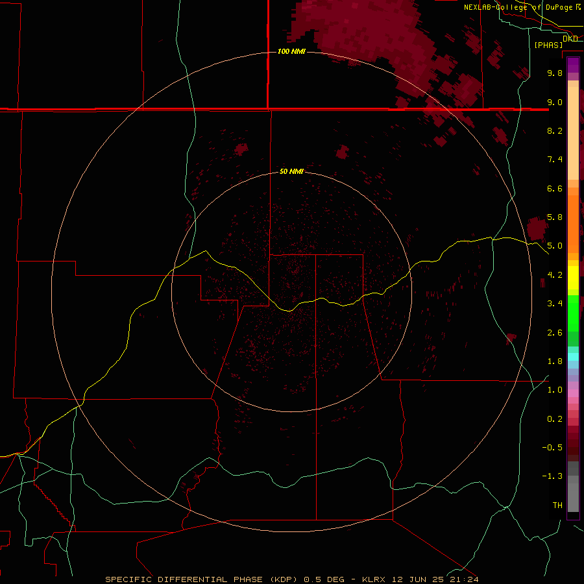
Task: Click the 50 NMI range ring label
Action: pyautogui.click(x=291, y=171)
